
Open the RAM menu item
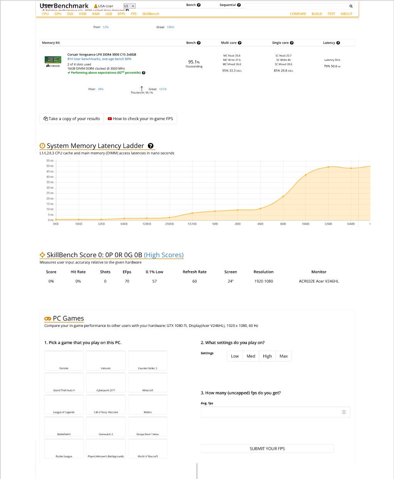96,14
